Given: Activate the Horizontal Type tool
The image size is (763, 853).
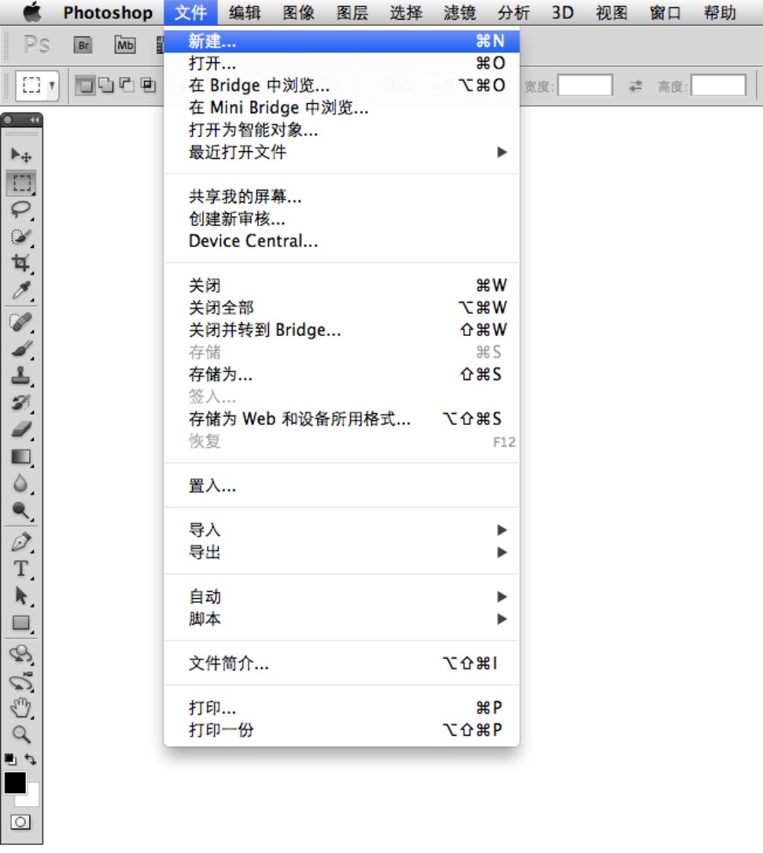Looking at the screenshot, I should (20, 569).
